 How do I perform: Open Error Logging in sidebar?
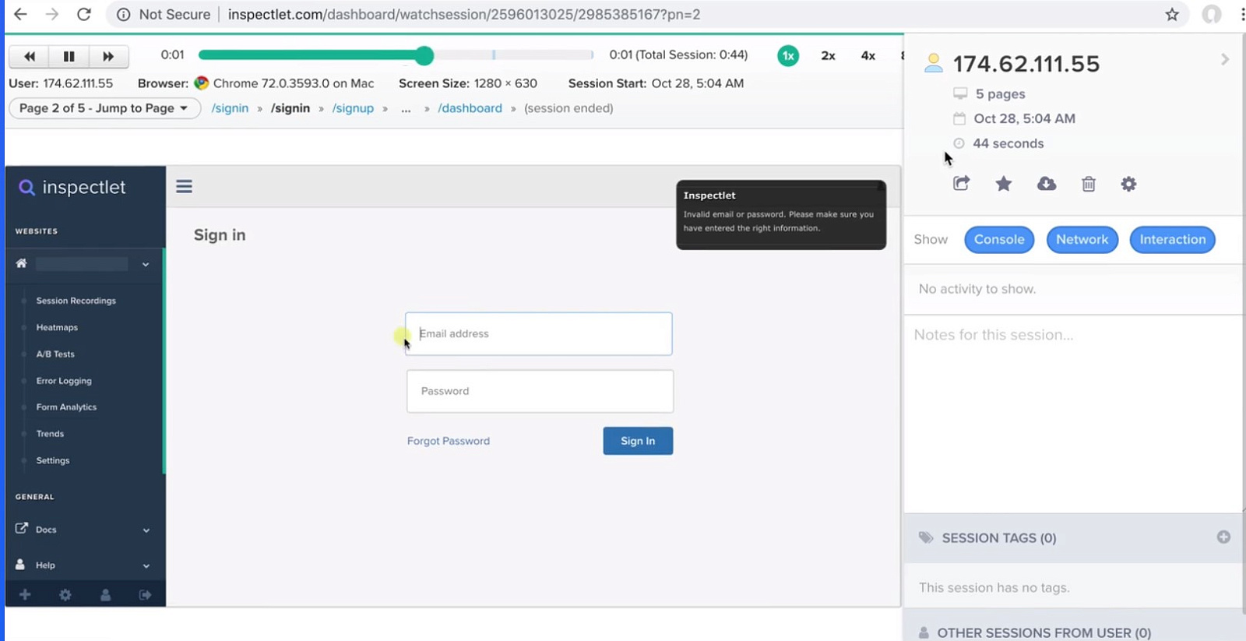pyautogui.click(x=64, y=381)
